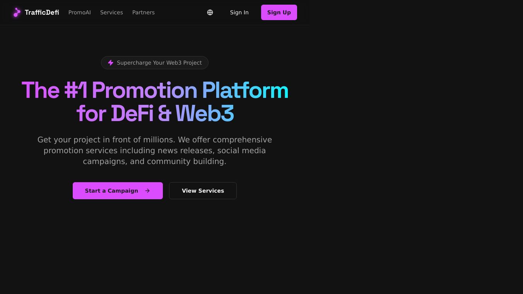Click the TrafficDefi logo icon
Image resolution: width=523 pixels, height=294 pixels.
coord(16,12)
